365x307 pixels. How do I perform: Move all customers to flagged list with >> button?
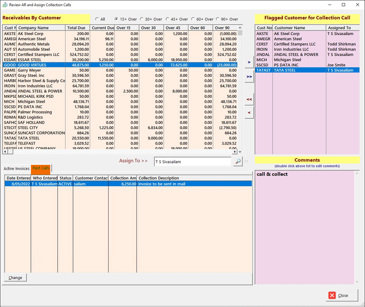[249, 76]
